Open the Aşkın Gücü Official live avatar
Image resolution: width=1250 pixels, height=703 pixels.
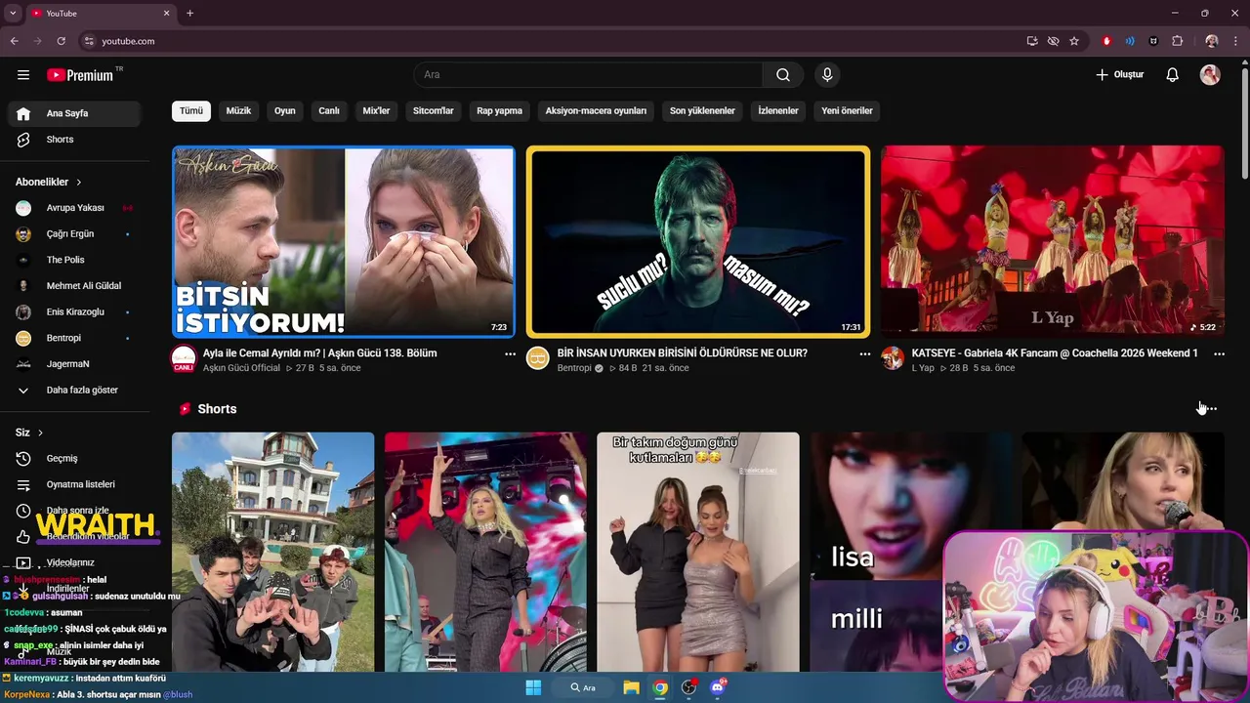click(x=184, y=358)
